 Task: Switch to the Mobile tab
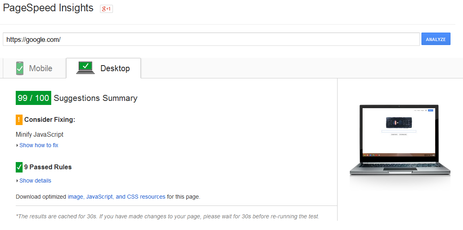pos(41,68)
